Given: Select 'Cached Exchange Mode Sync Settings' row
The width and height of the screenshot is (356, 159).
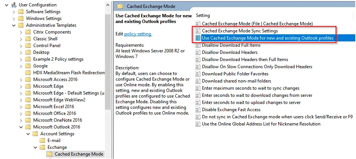Looking at the screenshot, I should coord(240,31).
